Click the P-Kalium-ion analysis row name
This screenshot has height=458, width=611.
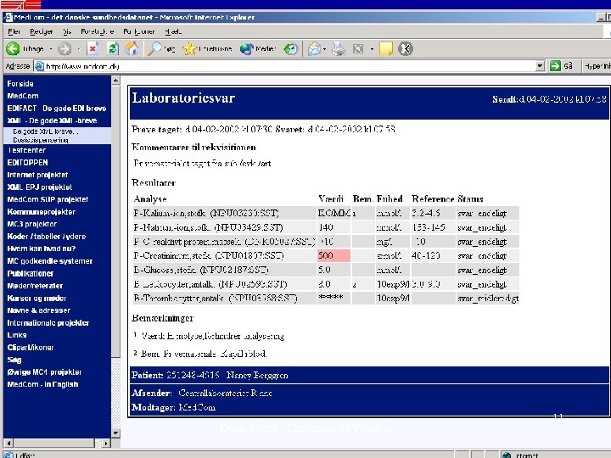pos(206,213)
